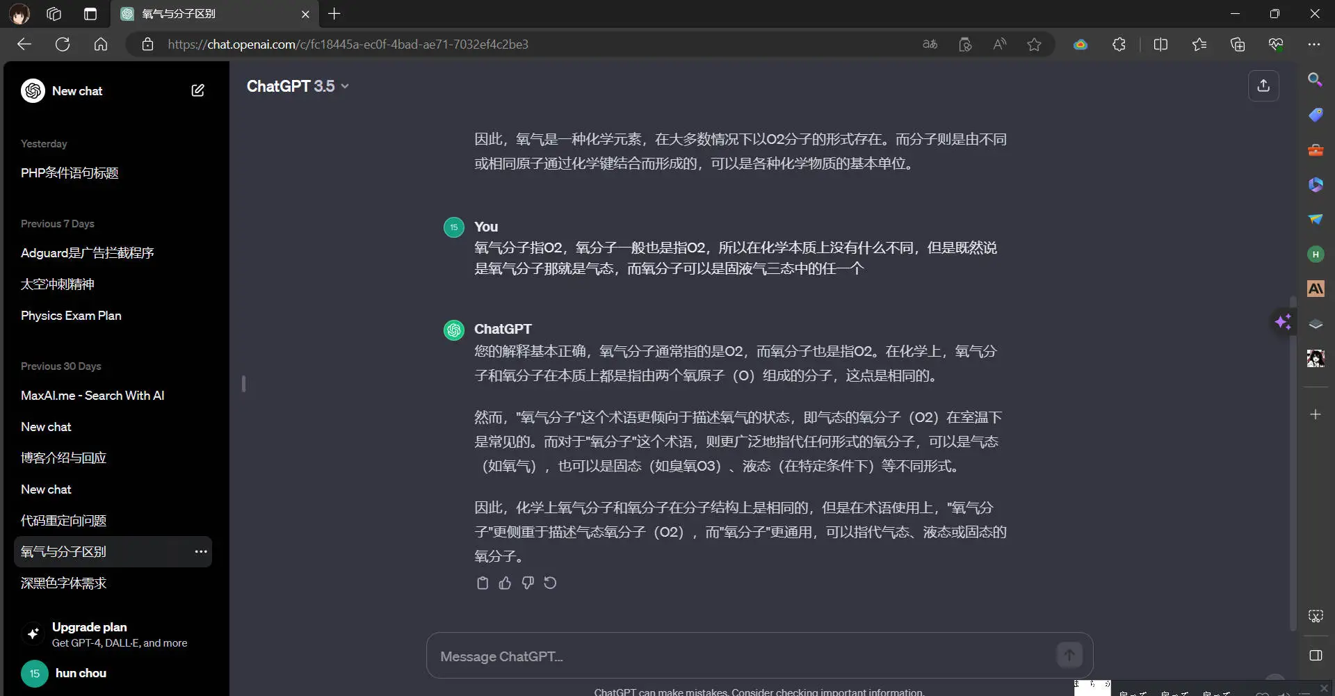Open MaxAI.me - Search With AI chat

coord(92,396)
